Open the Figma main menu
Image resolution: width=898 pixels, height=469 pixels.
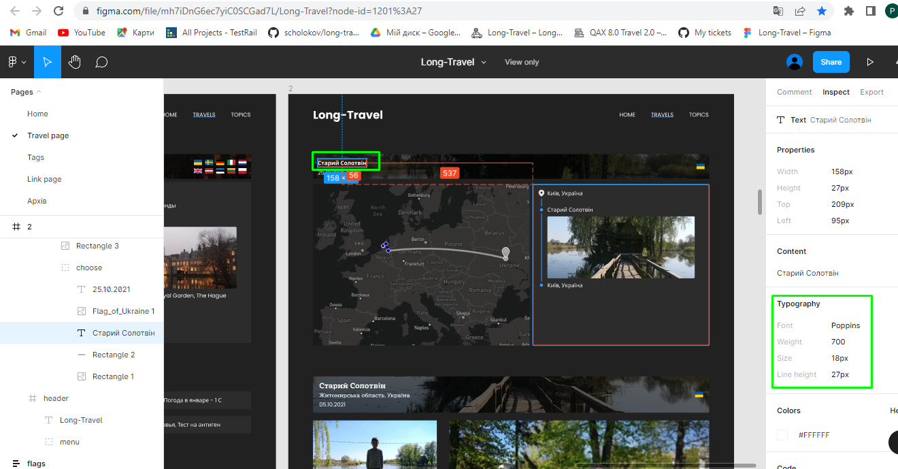(x=14, y=62)
